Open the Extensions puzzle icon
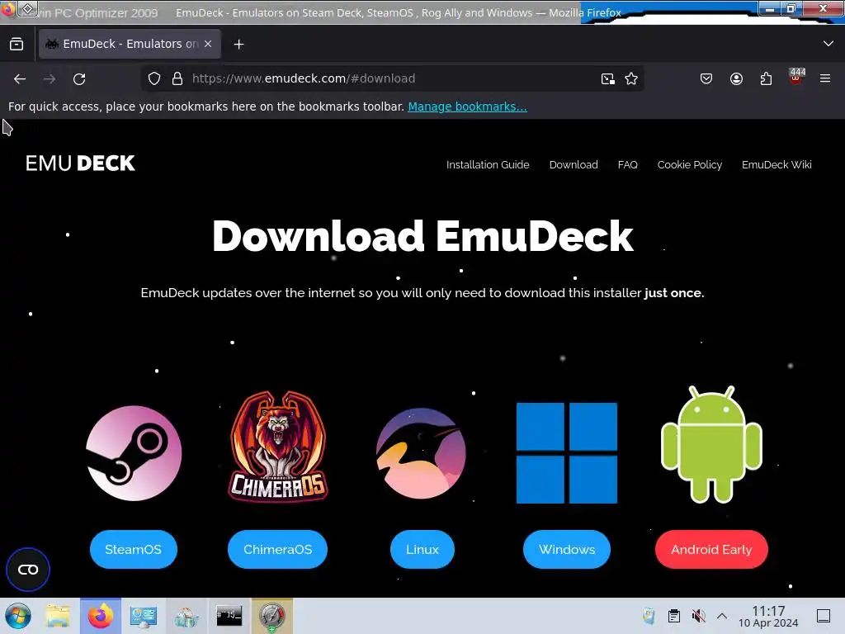Image resolution: width=845 pixels, height=634 pixels. [x=766, y=78]
